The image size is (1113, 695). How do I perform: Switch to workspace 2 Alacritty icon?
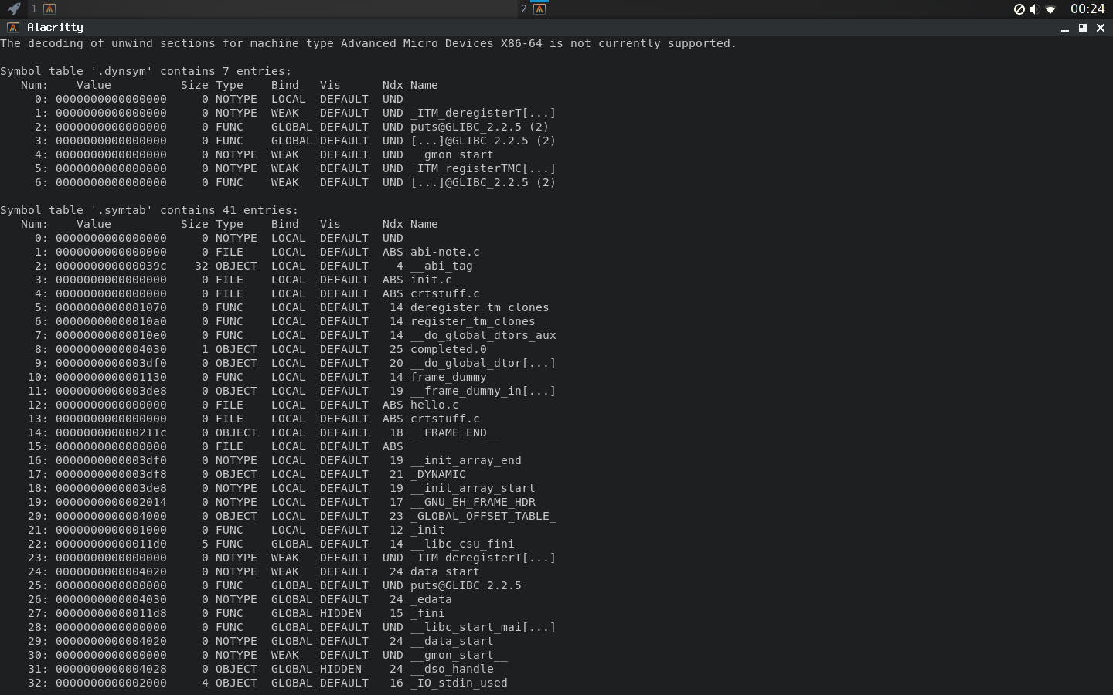pos(539,9)
